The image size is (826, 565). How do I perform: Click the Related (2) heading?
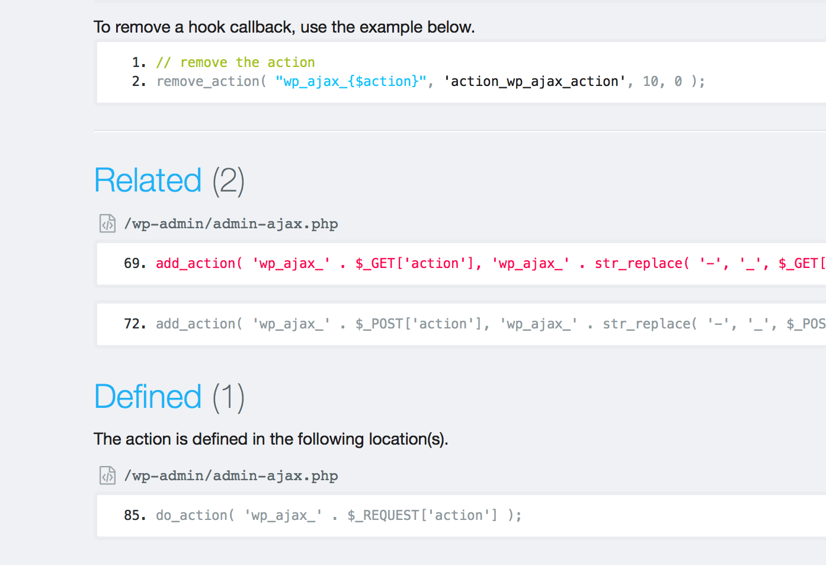169,180
